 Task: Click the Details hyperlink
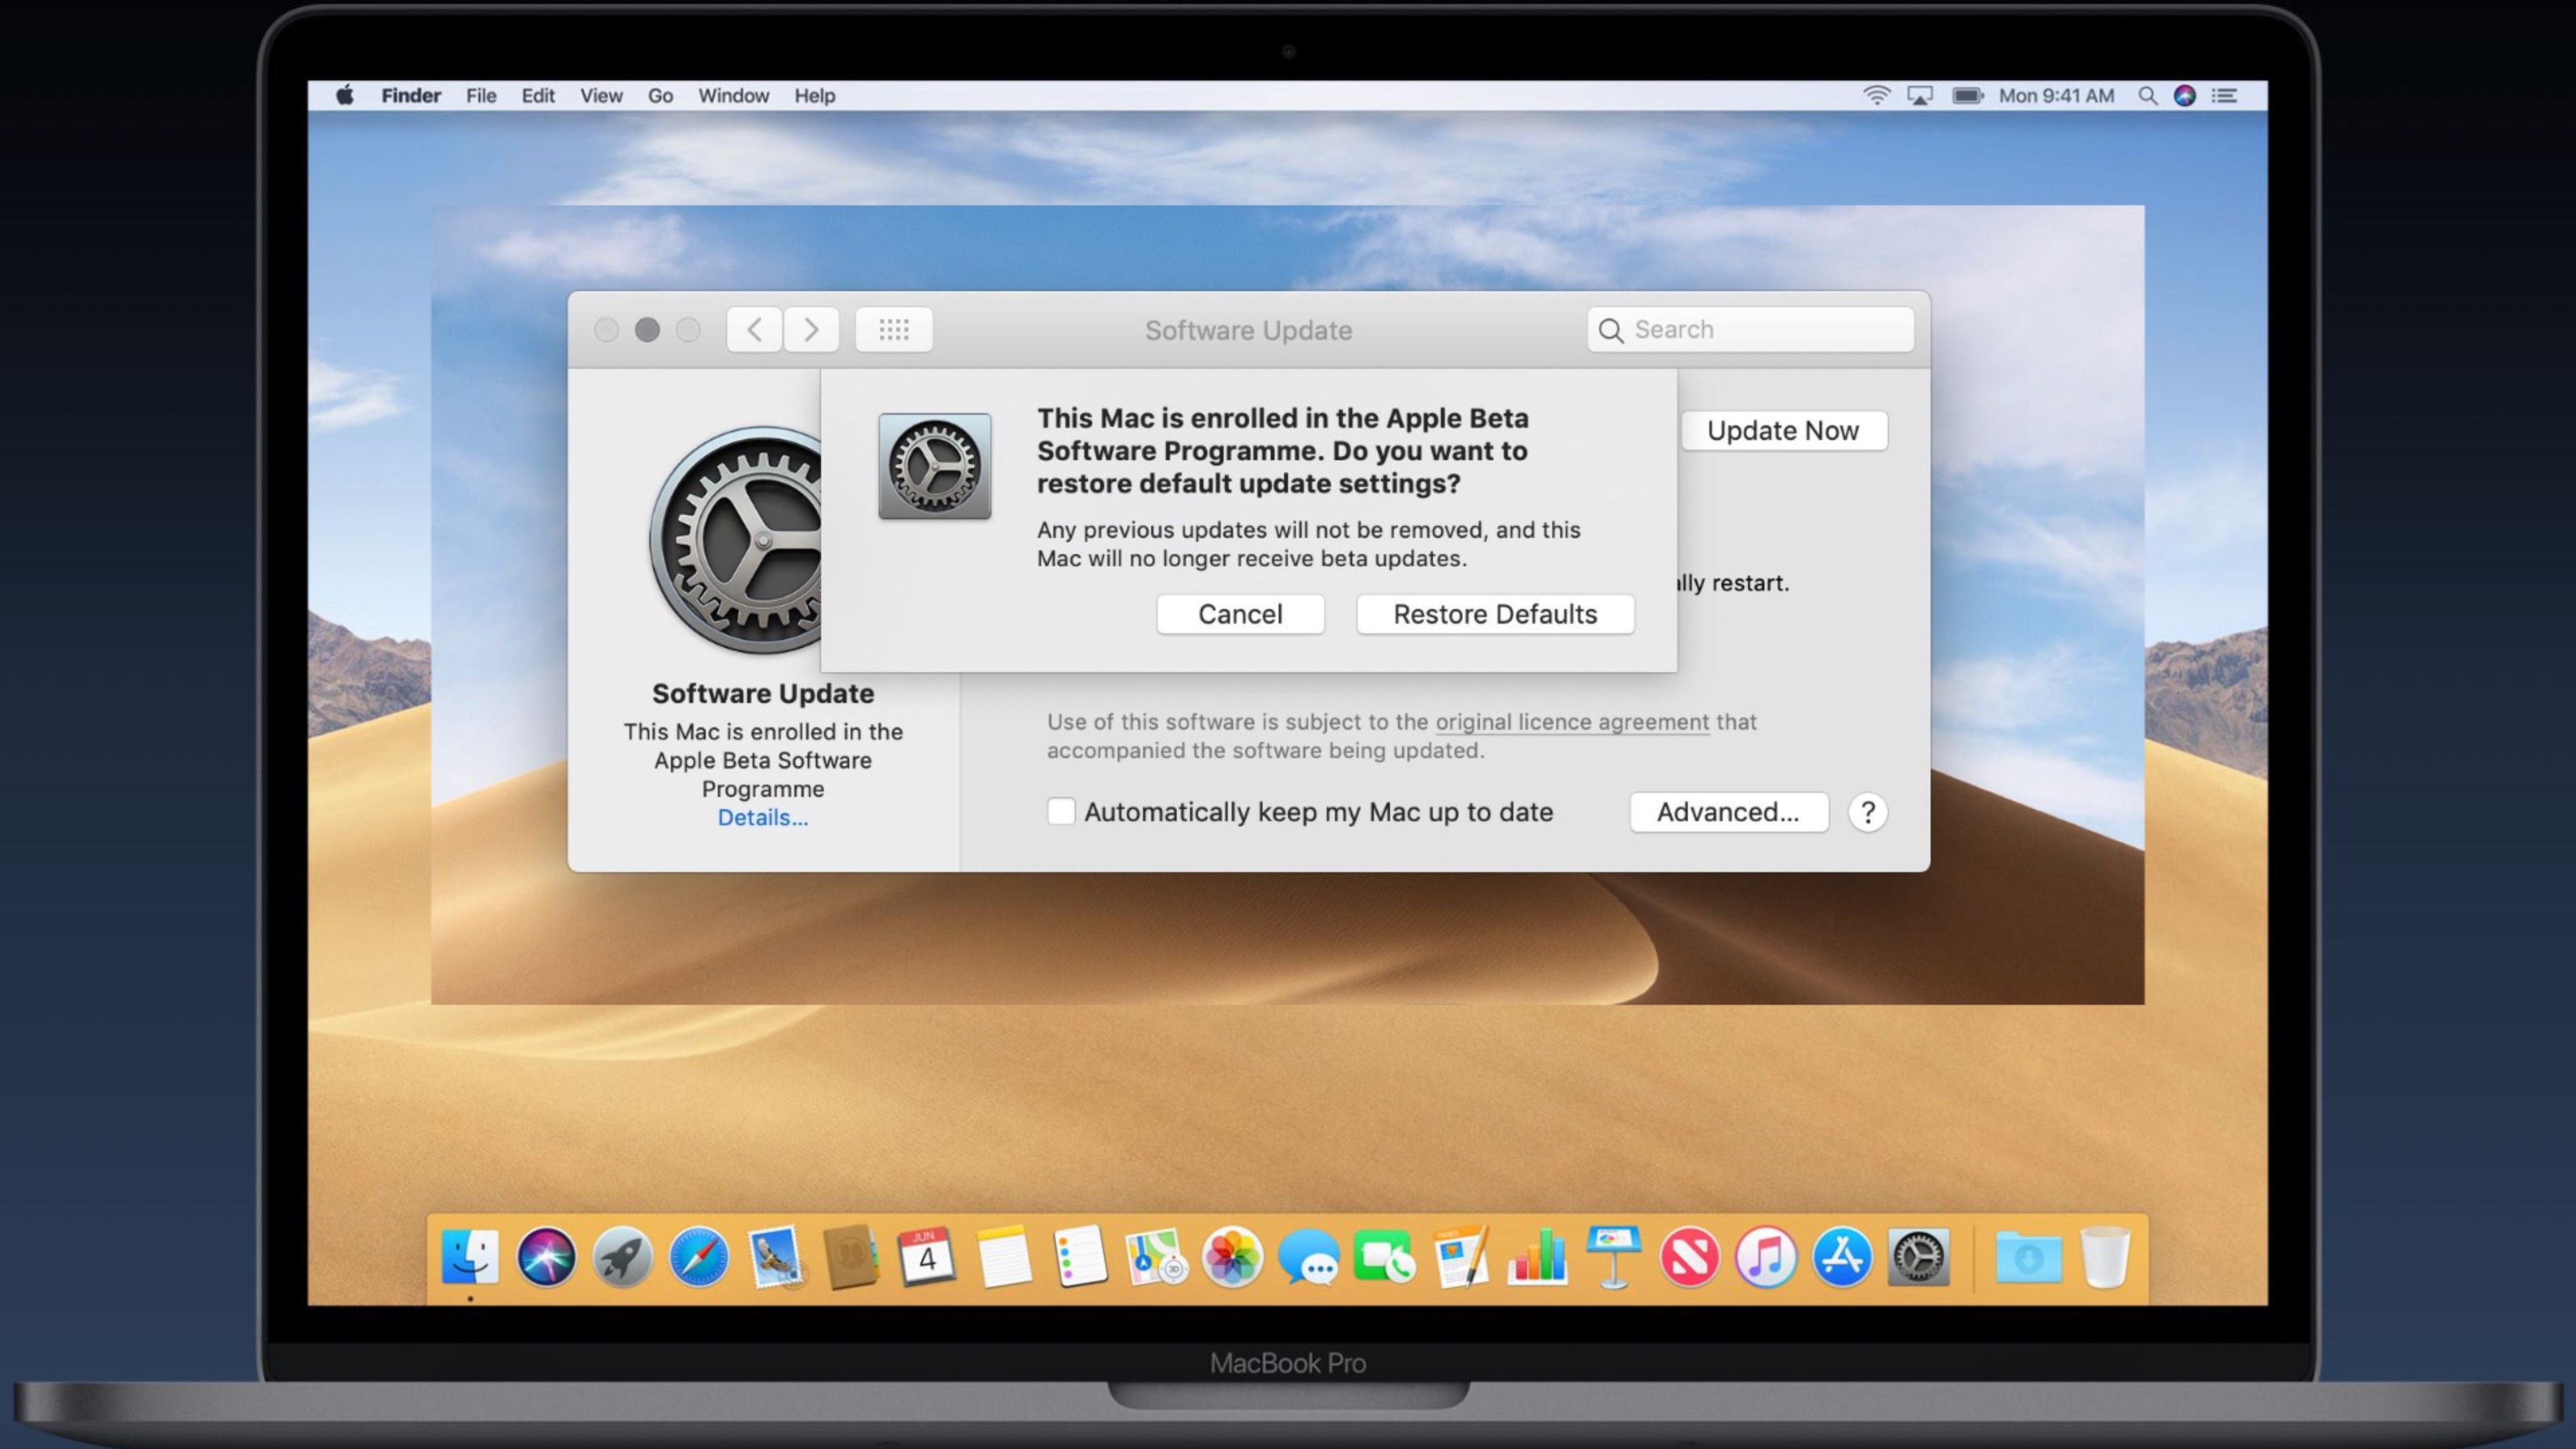click(761, 816)
